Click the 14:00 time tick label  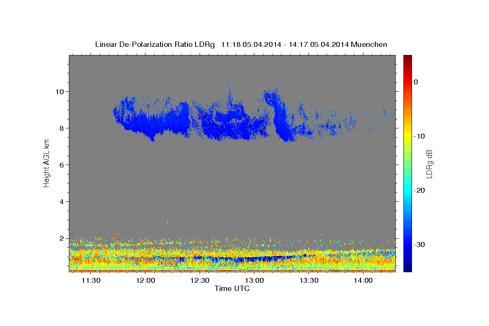pos(363,280)
